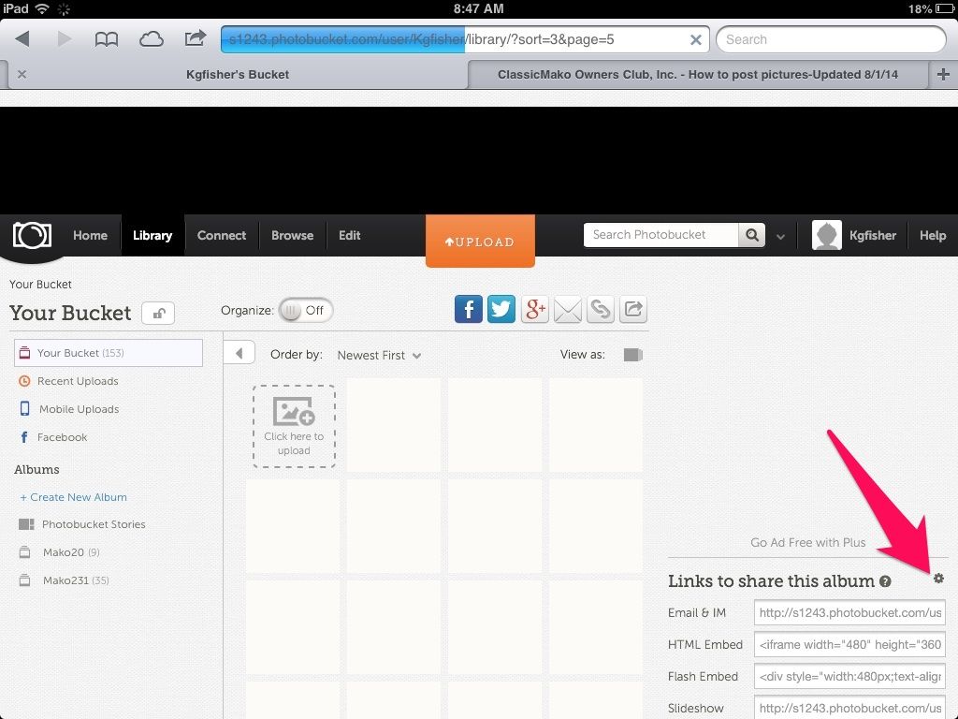
Task: Open the Help menu item
Action: pos(933,235)
